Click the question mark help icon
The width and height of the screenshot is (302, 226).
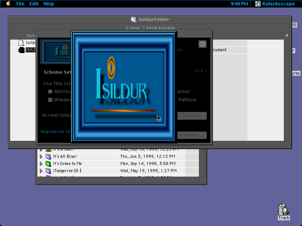tap(202, 44)
